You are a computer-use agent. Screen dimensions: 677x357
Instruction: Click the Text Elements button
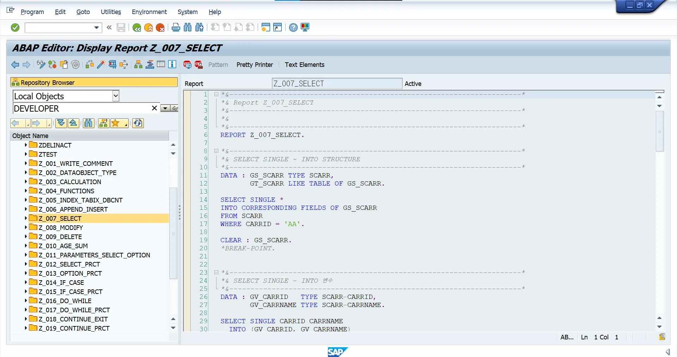click(304, 65)
